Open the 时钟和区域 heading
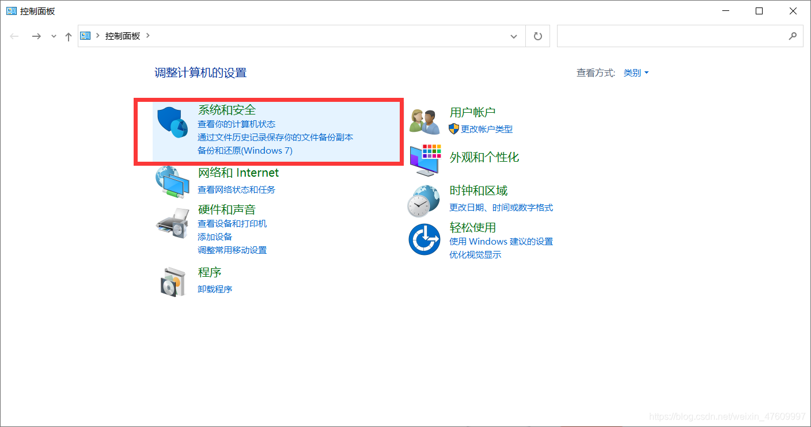811x427 pixels. [479, 190]
